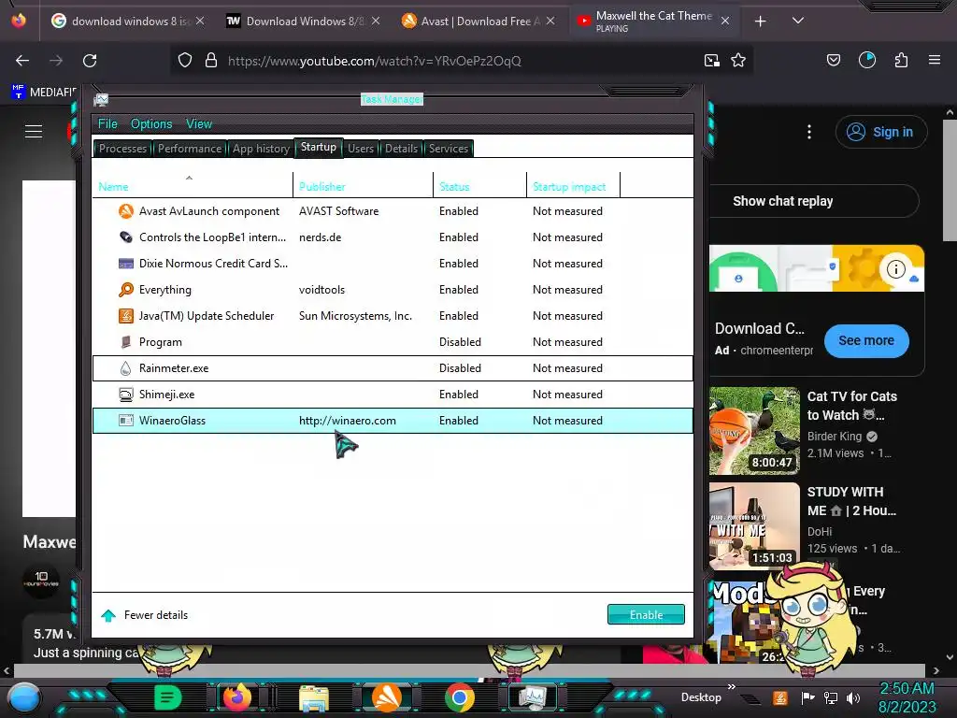Bookmark page with star icon
957x718 pixels.
coord(738,61)
